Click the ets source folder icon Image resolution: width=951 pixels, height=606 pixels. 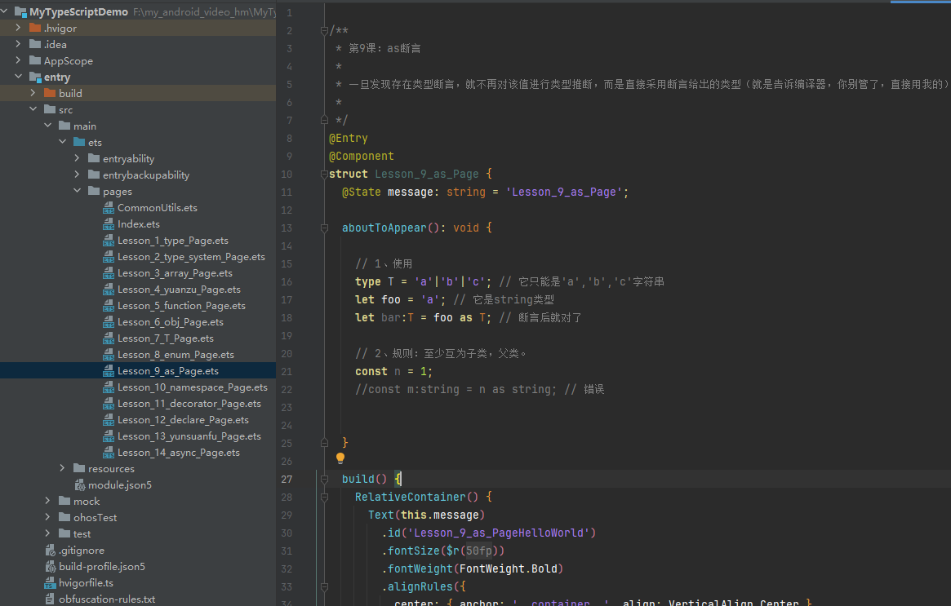tap(79, 143)
